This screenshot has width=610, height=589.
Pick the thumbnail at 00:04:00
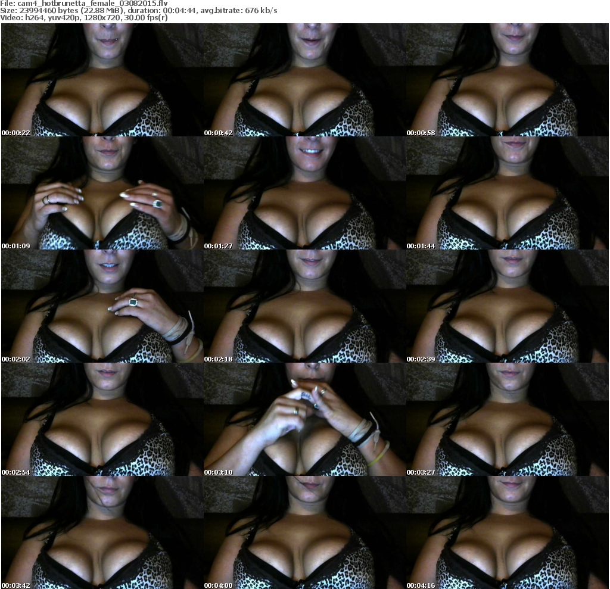tap(305, 532)
